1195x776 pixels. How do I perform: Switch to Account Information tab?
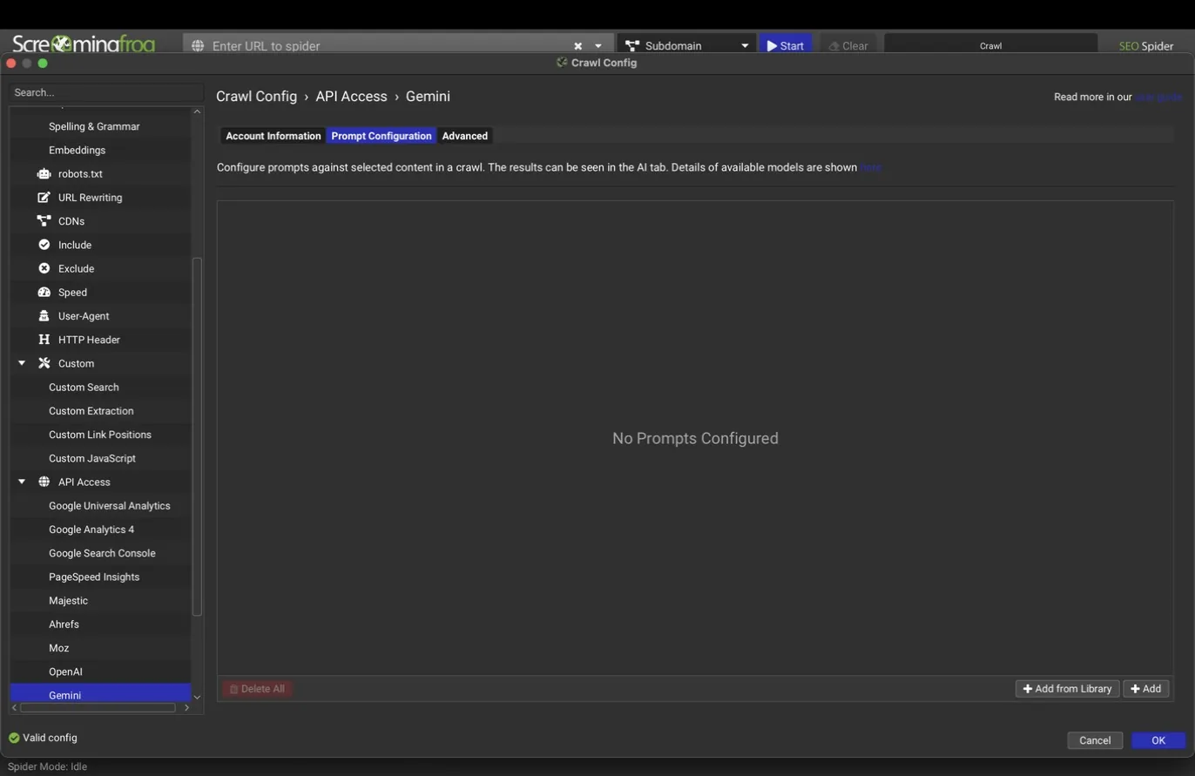273,136
